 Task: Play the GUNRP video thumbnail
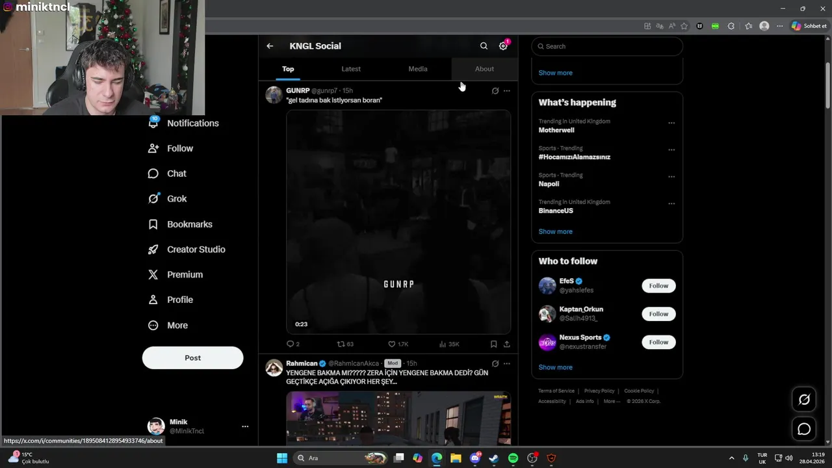pyautogui.click(x=398, y=222)
